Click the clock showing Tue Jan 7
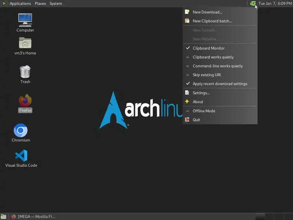Image resolution: width=293 pixels, height=220 pixels. 275,3
